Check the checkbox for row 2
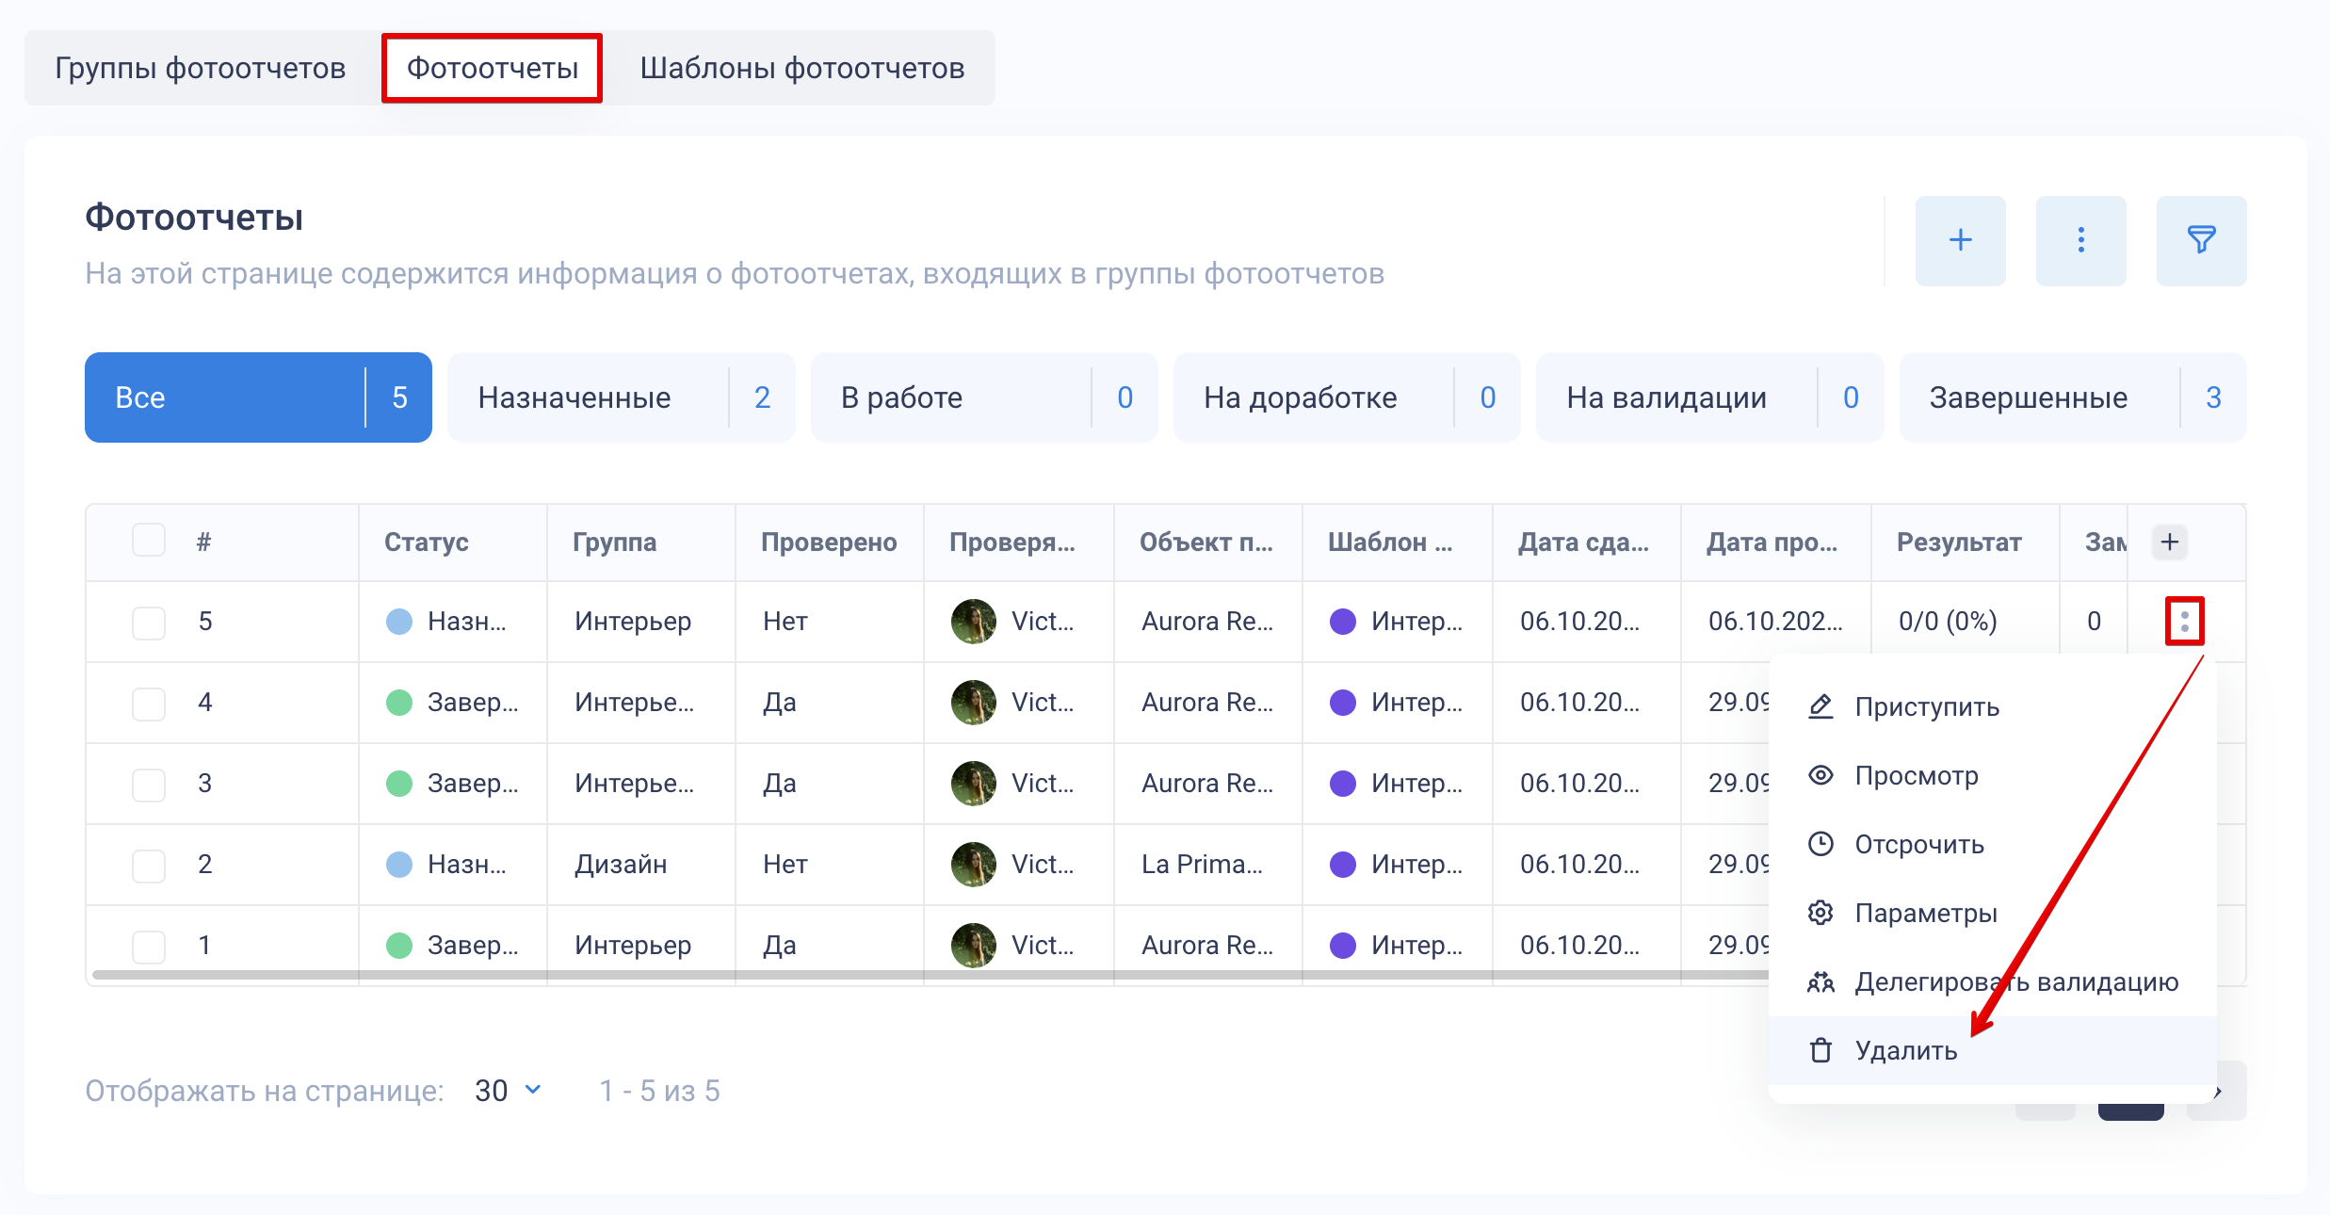The height and width of the screenshot is (1215, 2330). coord(149,865)
